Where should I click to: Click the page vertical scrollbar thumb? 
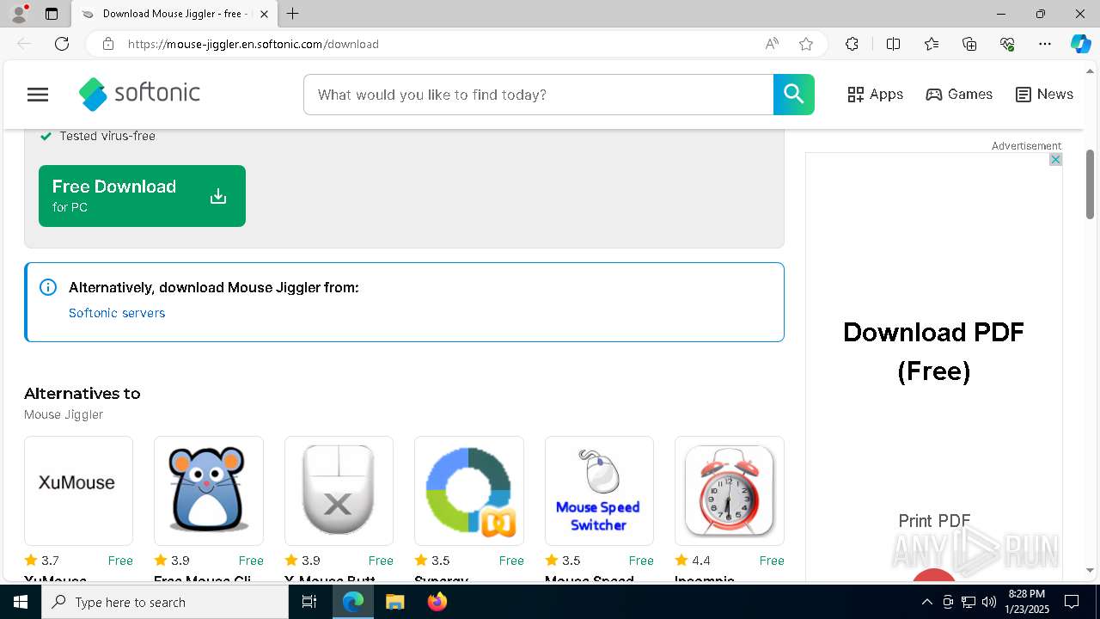pyautogui.click(x=1091, y=184)
